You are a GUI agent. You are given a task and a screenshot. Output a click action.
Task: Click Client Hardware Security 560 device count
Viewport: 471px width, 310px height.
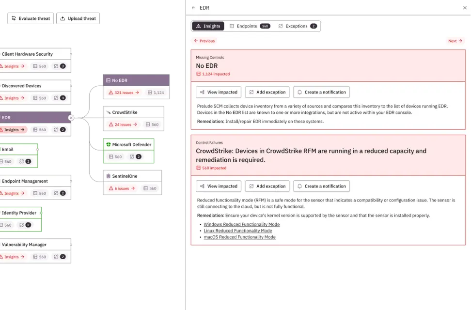pyautogui.click(x=40, y=66)
